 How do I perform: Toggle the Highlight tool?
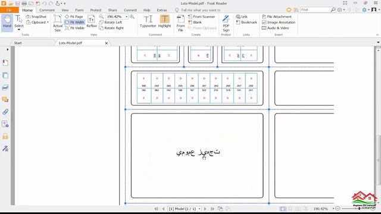(164, 21)
